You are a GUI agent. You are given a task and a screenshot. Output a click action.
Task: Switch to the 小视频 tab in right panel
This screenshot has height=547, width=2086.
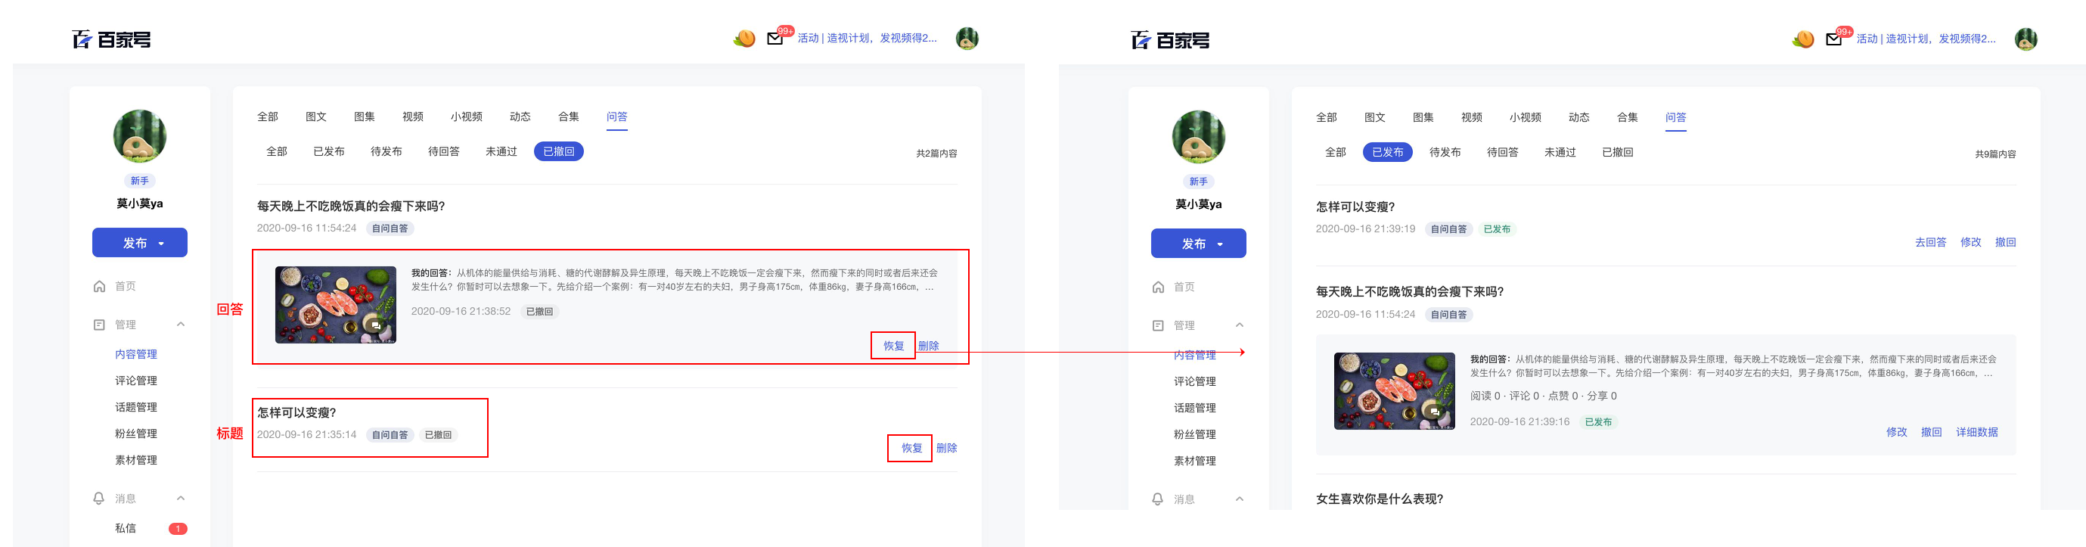pos(1525,117)
